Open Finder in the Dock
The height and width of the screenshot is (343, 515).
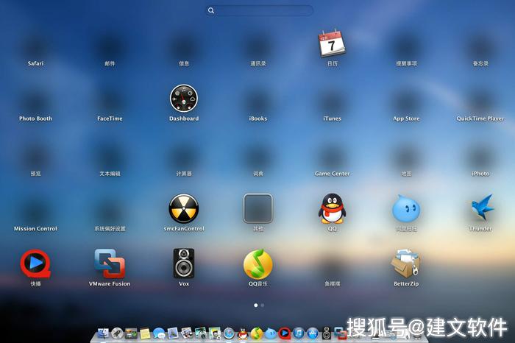[x=103, y=333]
